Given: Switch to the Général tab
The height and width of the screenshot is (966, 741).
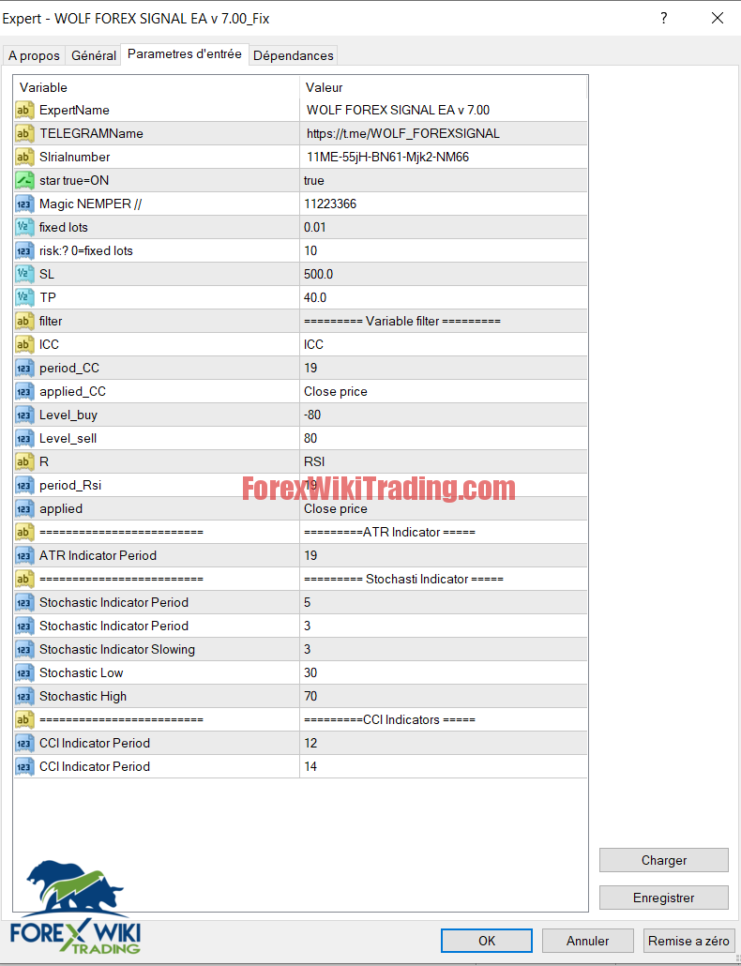Looking at the screenshot, I should click(x=94, y=55).
